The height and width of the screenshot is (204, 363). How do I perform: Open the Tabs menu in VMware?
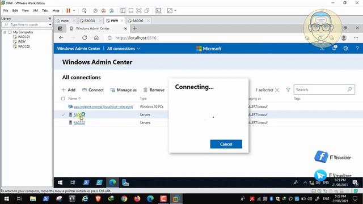tap(45, 11)
